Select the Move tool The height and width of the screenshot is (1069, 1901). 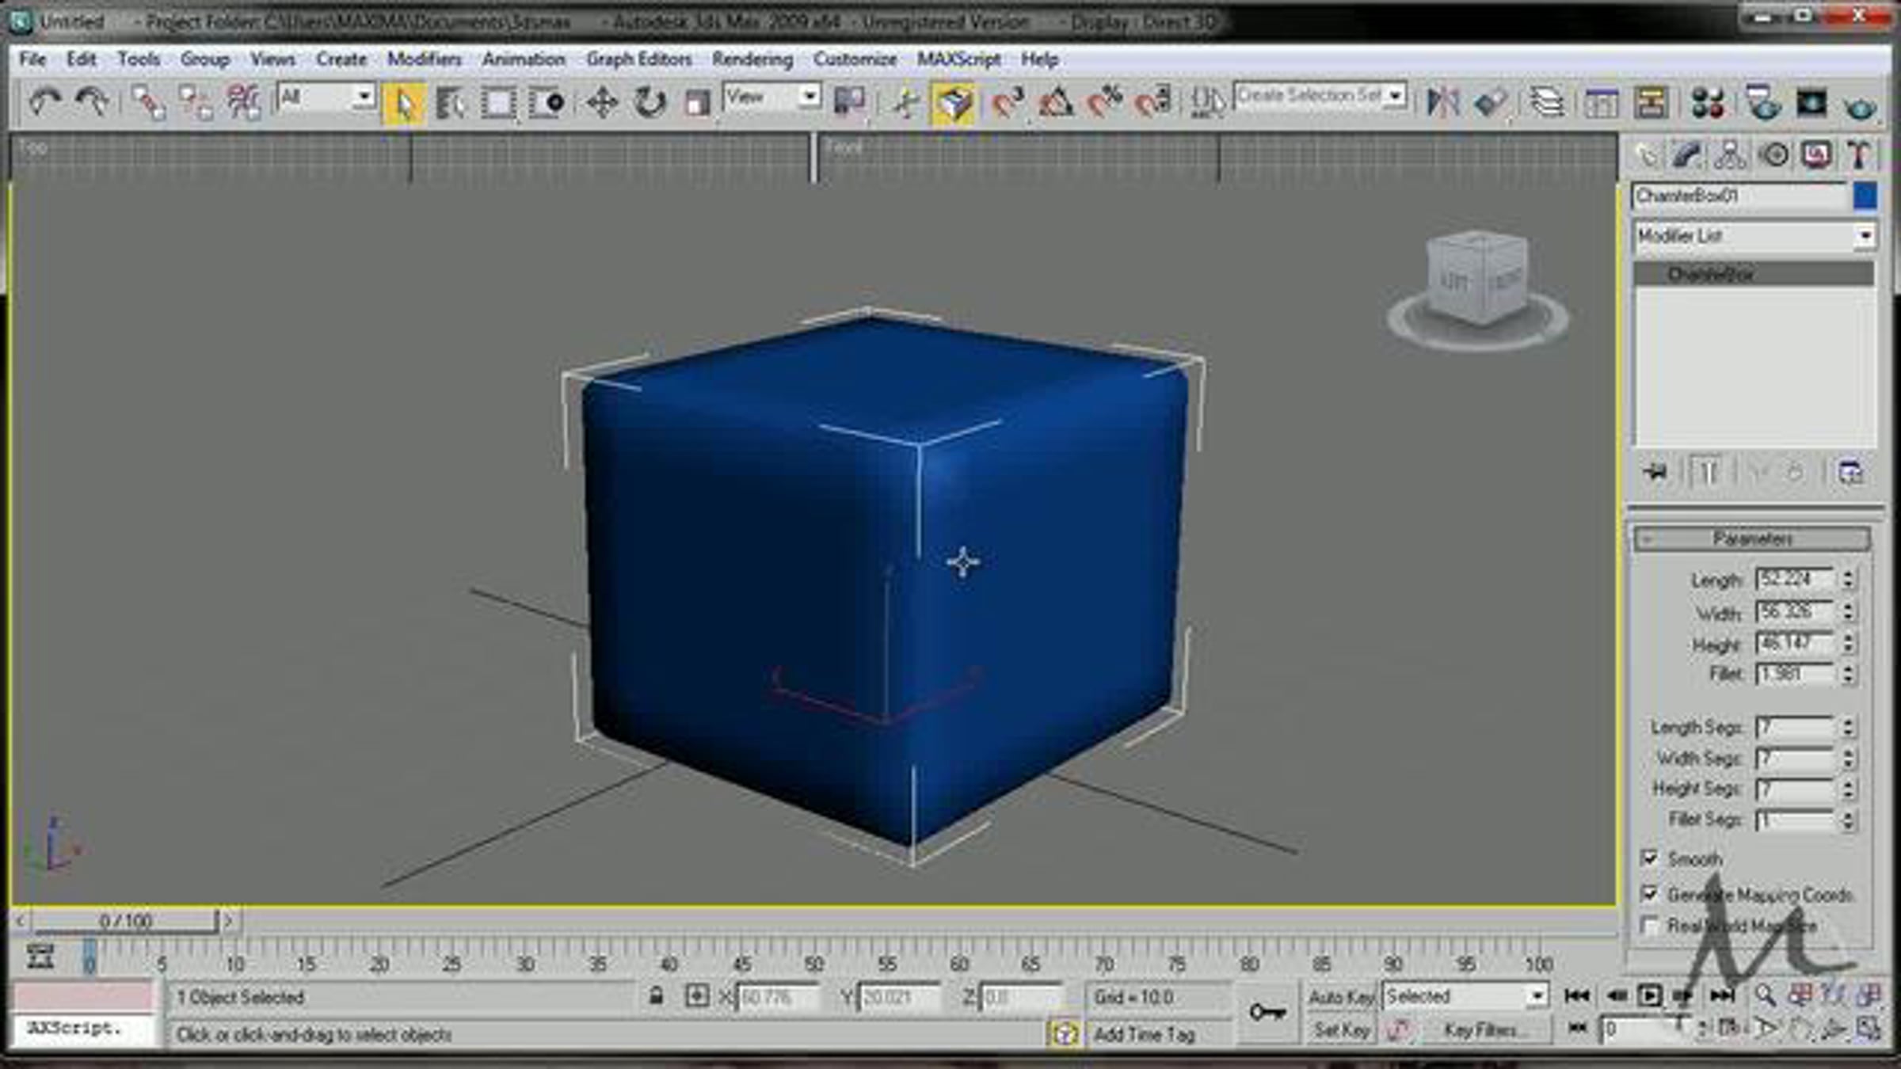point(602,103)
